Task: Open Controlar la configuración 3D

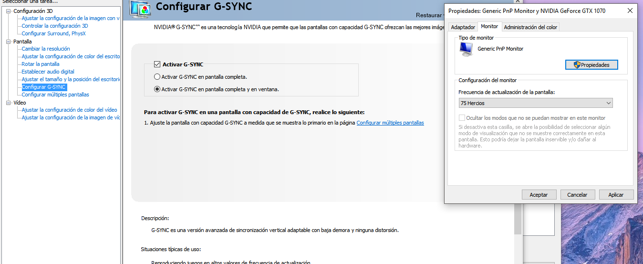Action: [x=55, y=26]
